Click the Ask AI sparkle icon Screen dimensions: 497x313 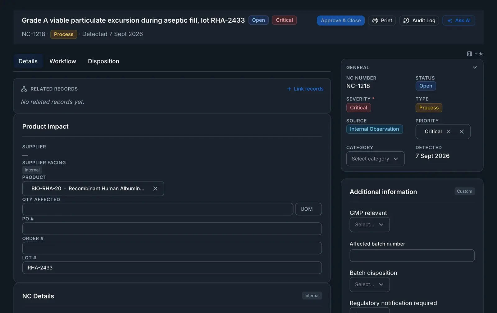(x=449, y=20)
